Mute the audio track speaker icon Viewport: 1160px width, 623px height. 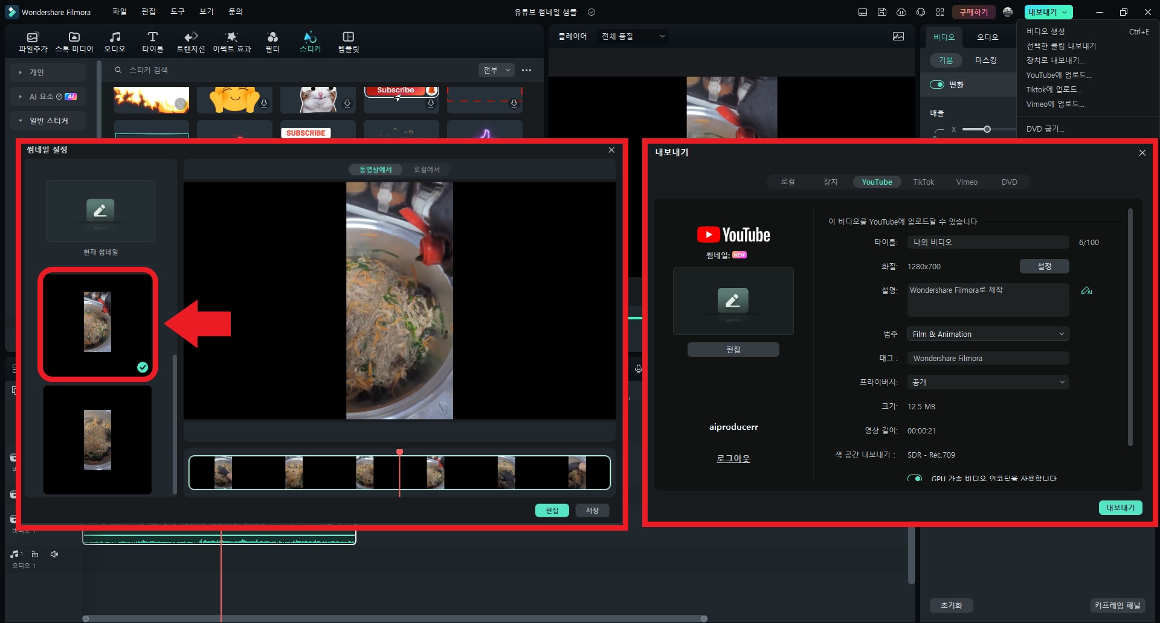pos(54,554)
